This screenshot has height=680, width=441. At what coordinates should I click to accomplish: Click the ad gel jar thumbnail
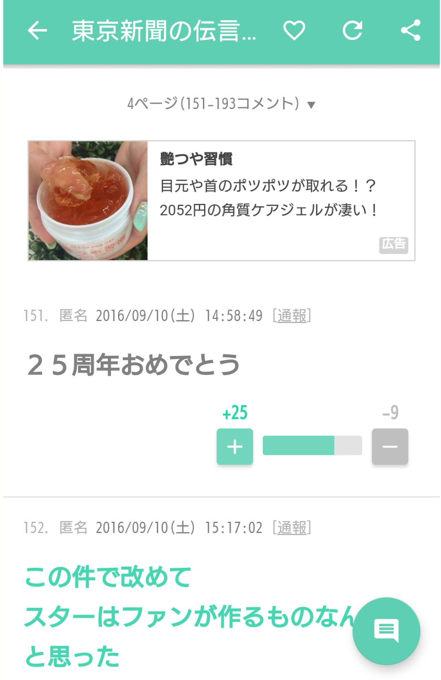88,201
